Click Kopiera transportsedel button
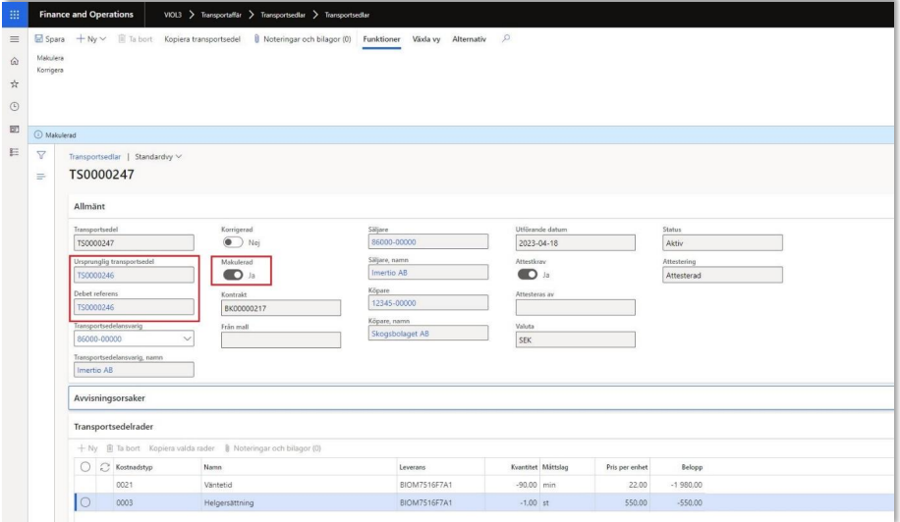This screenshot has height=522, width=900. [202, 38]
